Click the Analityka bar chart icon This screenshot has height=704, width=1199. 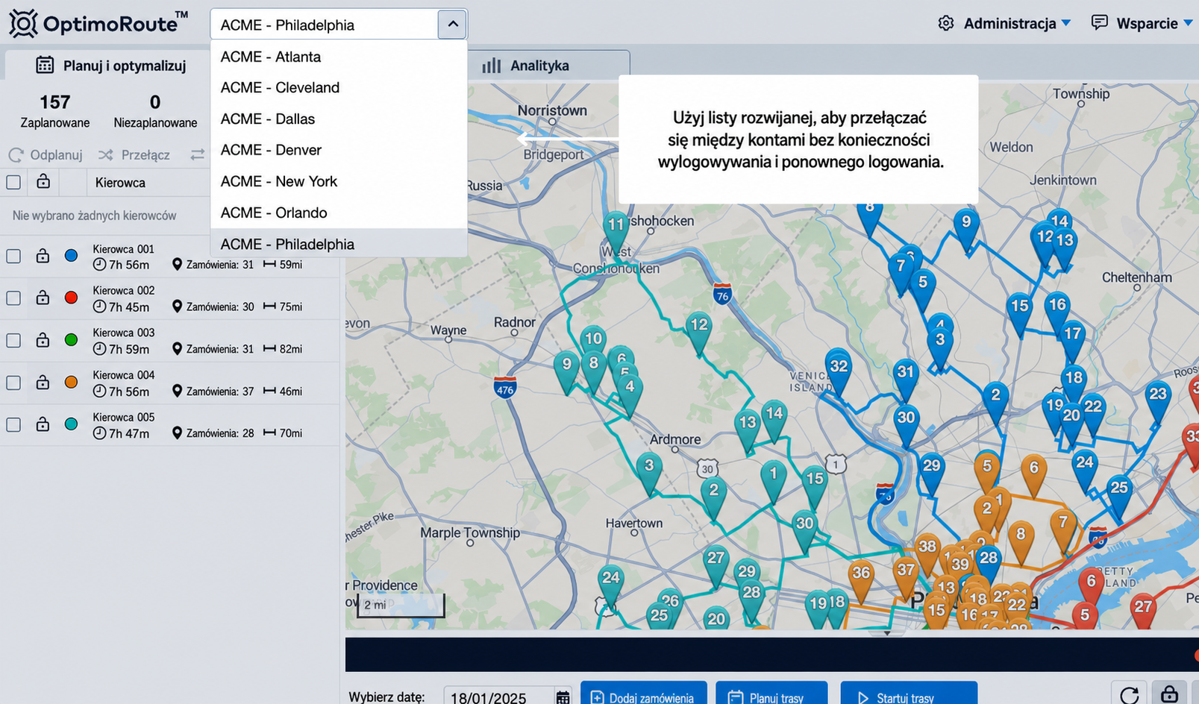(491, 66)
